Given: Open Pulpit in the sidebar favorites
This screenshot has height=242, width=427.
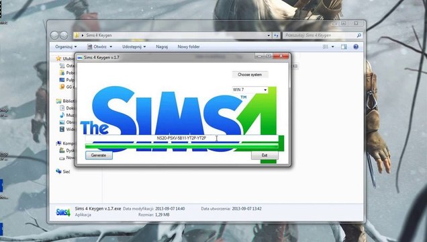Looking at the screenshot, I should (x=66, y=80).
